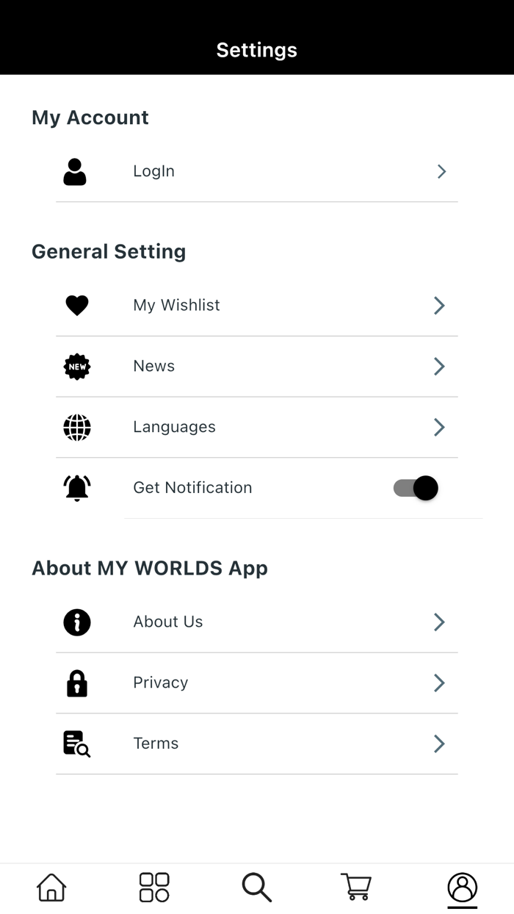This screenshot has height=914, width=514.
Task: Click the document search icon for Terms
Action: tap(76, 744)
